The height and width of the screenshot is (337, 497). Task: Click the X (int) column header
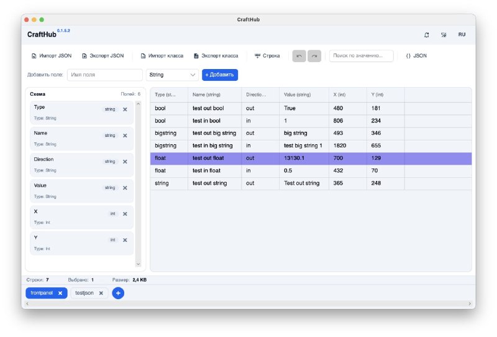coord(348,95)
